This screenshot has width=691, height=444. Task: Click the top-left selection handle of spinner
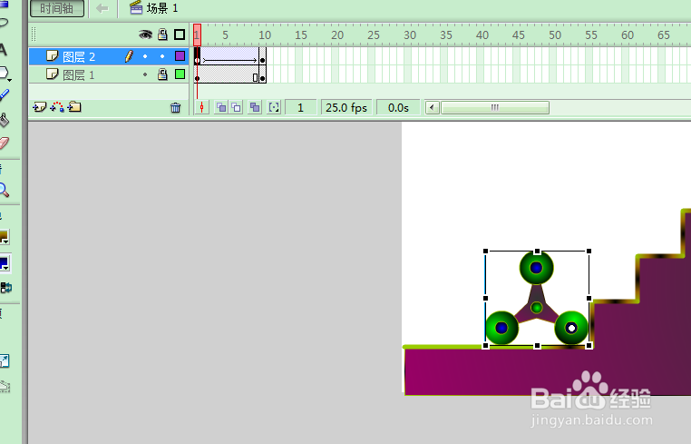(486, 252)
